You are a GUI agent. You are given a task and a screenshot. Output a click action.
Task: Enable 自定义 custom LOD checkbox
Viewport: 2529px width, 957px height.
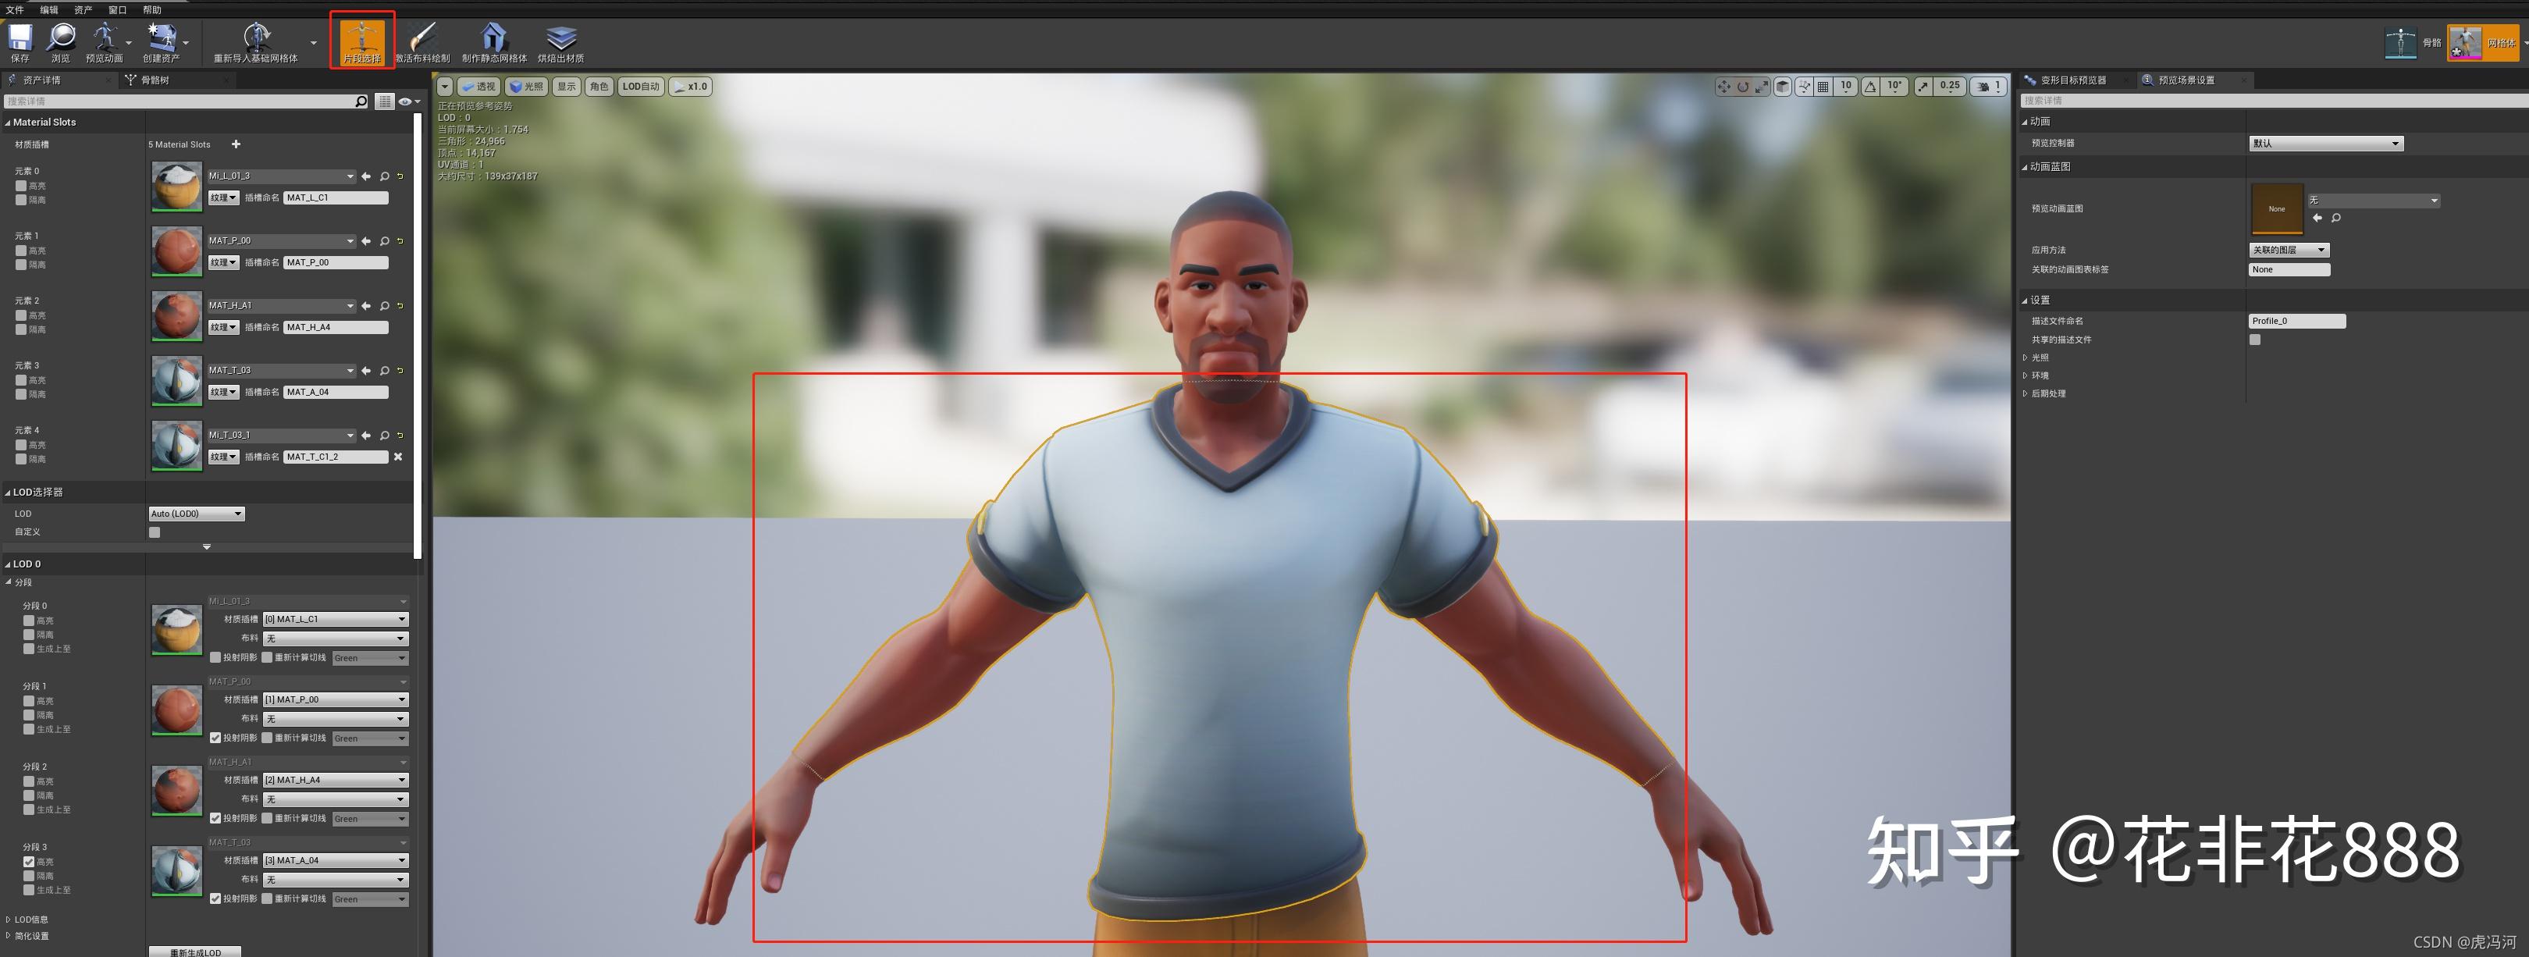coord(154,532)
